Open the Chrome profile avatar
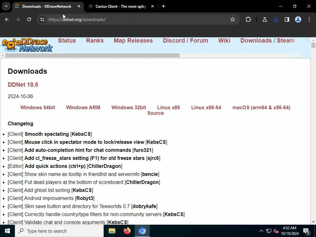Screen dimensions: 316x237 [x=298, y=19]
